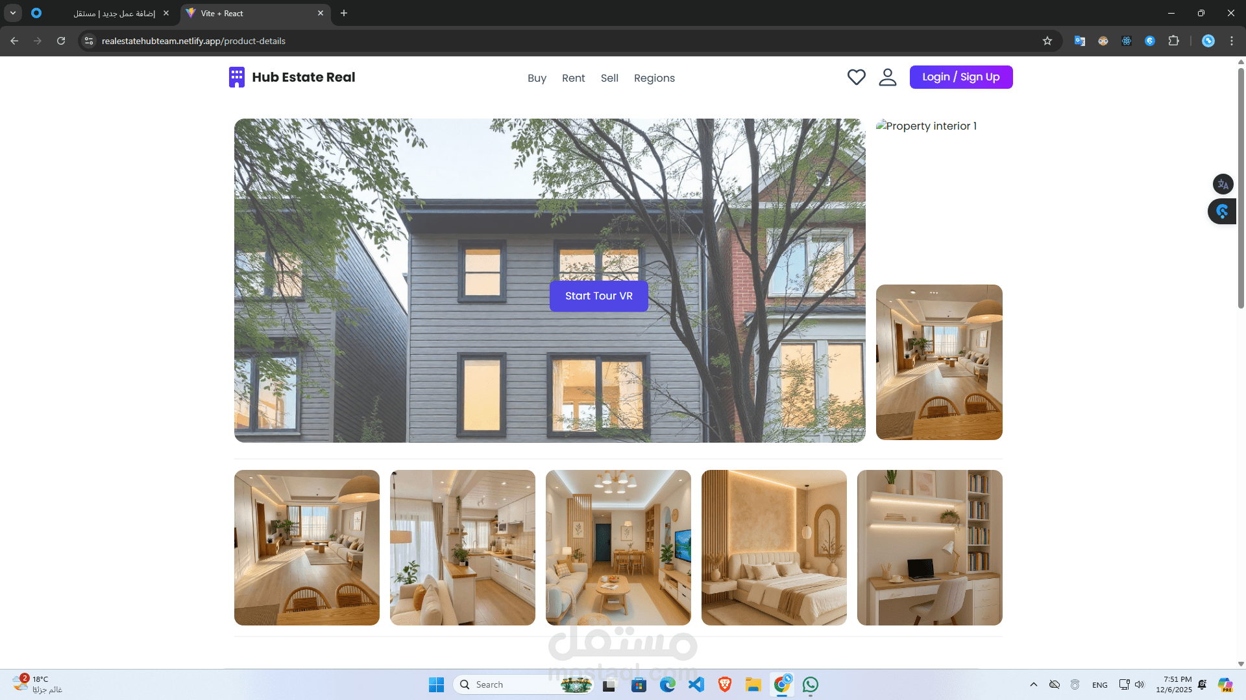The width and height of the screenshot is (1246, 700).
Task: Click the Hub Estate Real logo icon
Action: [237, 77]
